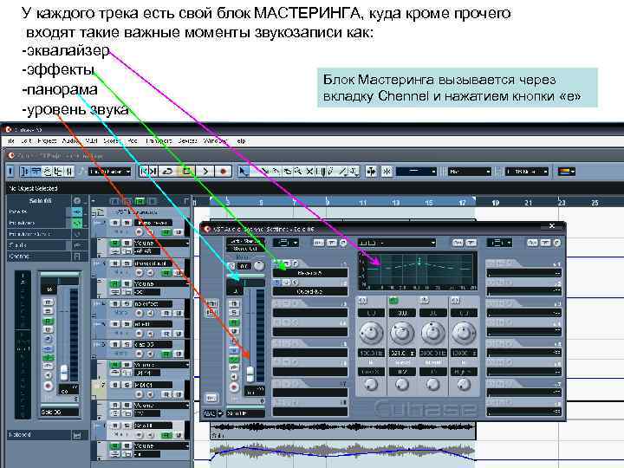Select the Mute X tool
The height and width of the screenshot is (468, 624).
[309, 172]
